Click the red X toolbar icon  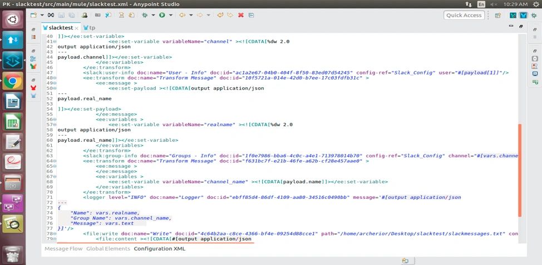point(241,15)
